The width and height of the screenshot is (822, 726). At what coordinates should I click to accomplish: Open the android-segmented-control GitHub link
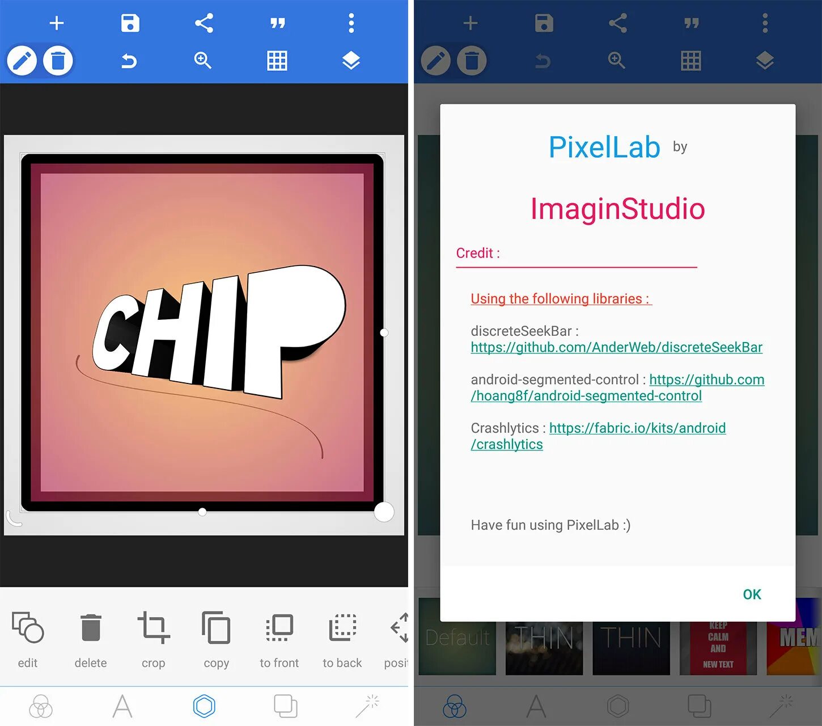(618, 387)
